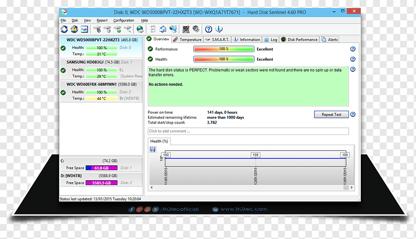Click green status icon of WDC WD60EFRX

coord(63,93)
